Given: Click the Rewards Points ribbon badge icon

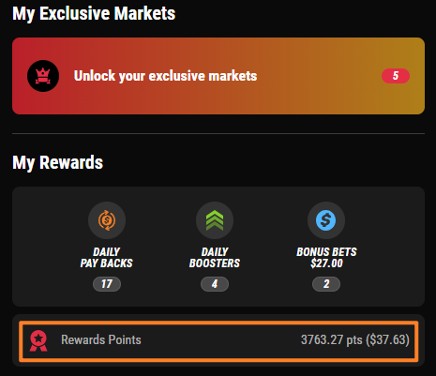Looking at the screenshot, I should coord(38,340).
